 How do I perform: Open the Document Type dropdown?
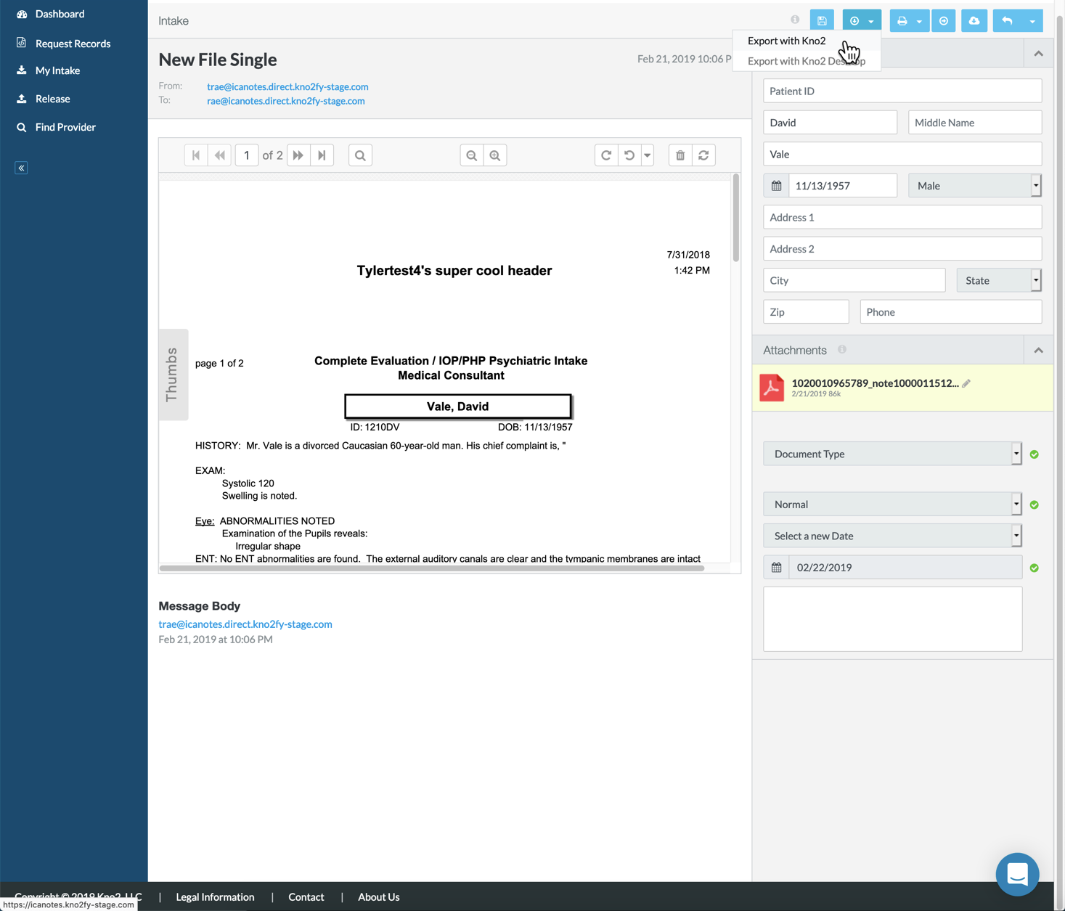(x=892, y=454)
